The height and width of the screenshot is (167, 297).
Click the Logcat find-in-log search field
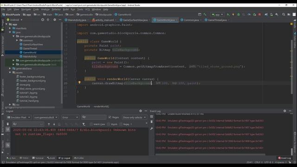[x=28, y=124]
